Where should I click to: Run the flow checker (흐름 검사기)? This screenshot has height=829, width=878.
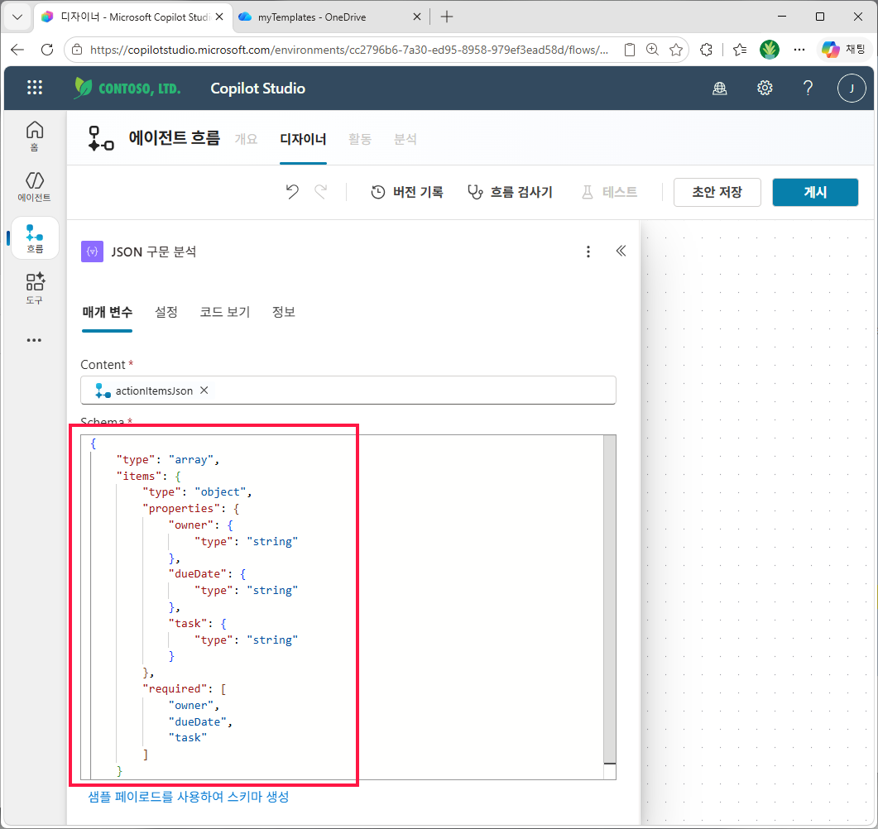(510, 193)
